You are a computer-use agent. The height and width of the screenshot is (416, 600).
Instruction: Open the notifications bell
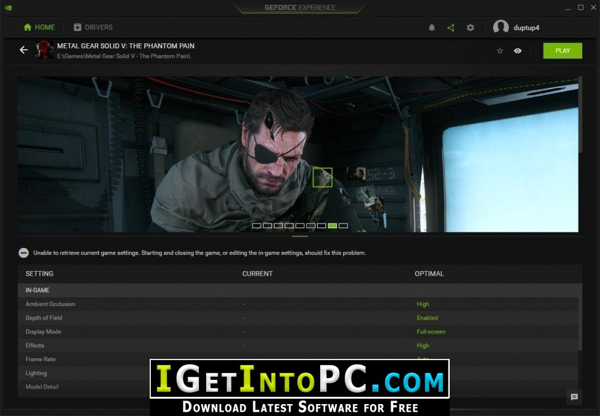(x=432, y=28)
